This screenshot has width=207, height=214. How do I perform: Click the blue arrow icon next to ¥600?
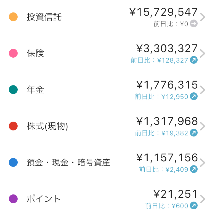pos(194,205)
